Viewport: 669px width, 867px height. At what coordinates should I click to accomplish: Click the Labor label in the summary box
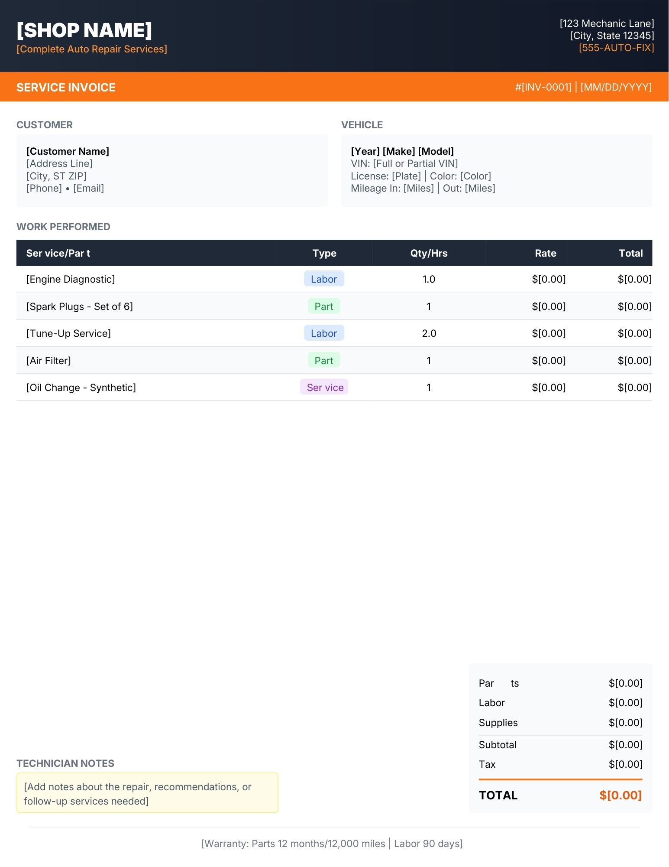pos(491,703)
